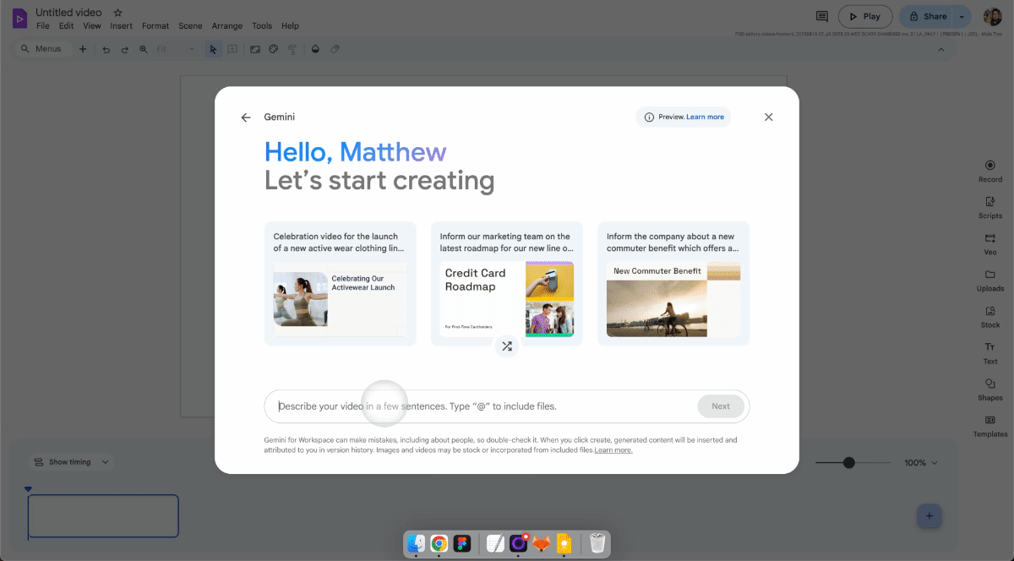Click the Next button
This screenshot has height=561, width=1014.
720,406
